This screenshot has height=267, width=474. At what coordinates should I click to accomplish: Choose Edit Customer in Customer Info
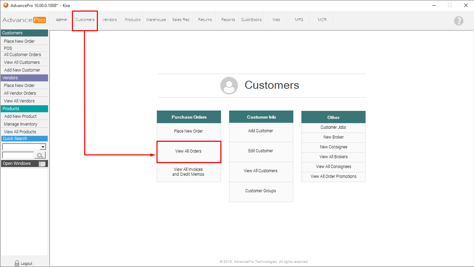point(261,151)
